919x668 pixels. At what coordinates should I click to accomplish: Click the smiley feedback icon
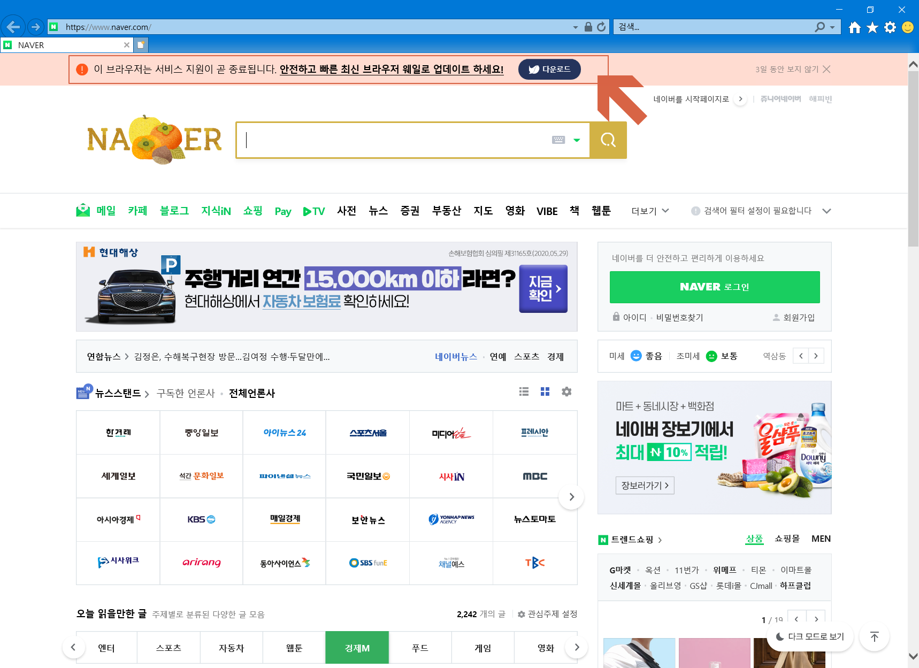(x=908, y=27)
